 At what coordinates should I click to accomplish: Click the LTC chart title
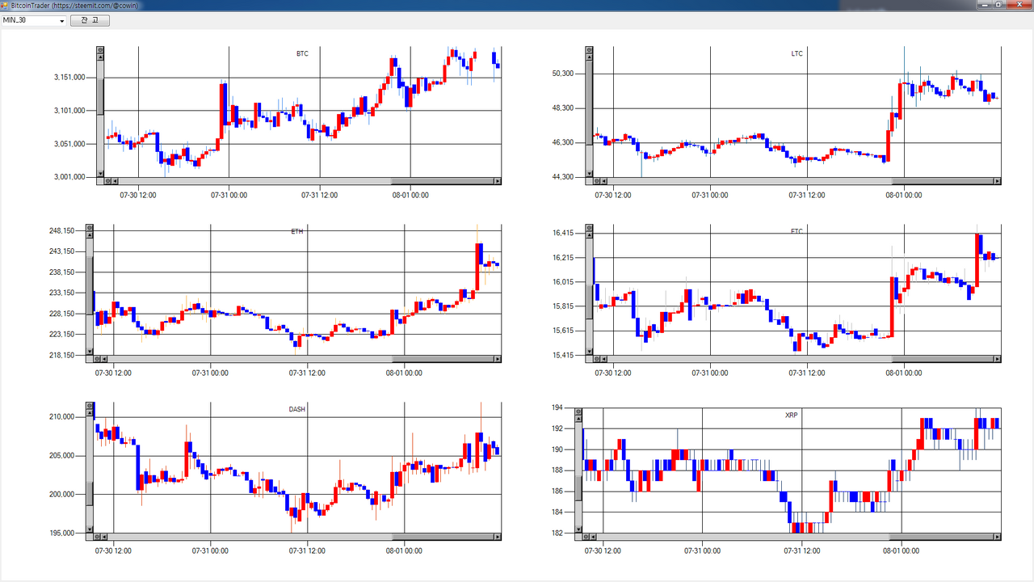797,54
